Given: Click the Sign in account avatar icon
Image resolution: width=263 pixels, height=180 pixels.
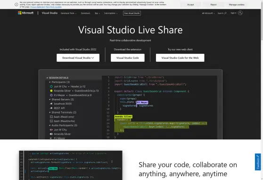Looking at the screenshot, I should pyautogui.click(x=240, y=13).
